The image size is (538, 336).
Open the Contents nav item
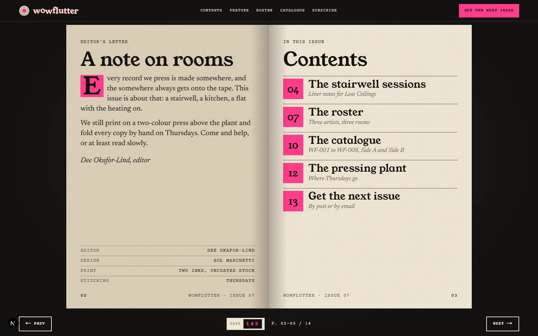point(211,10)
